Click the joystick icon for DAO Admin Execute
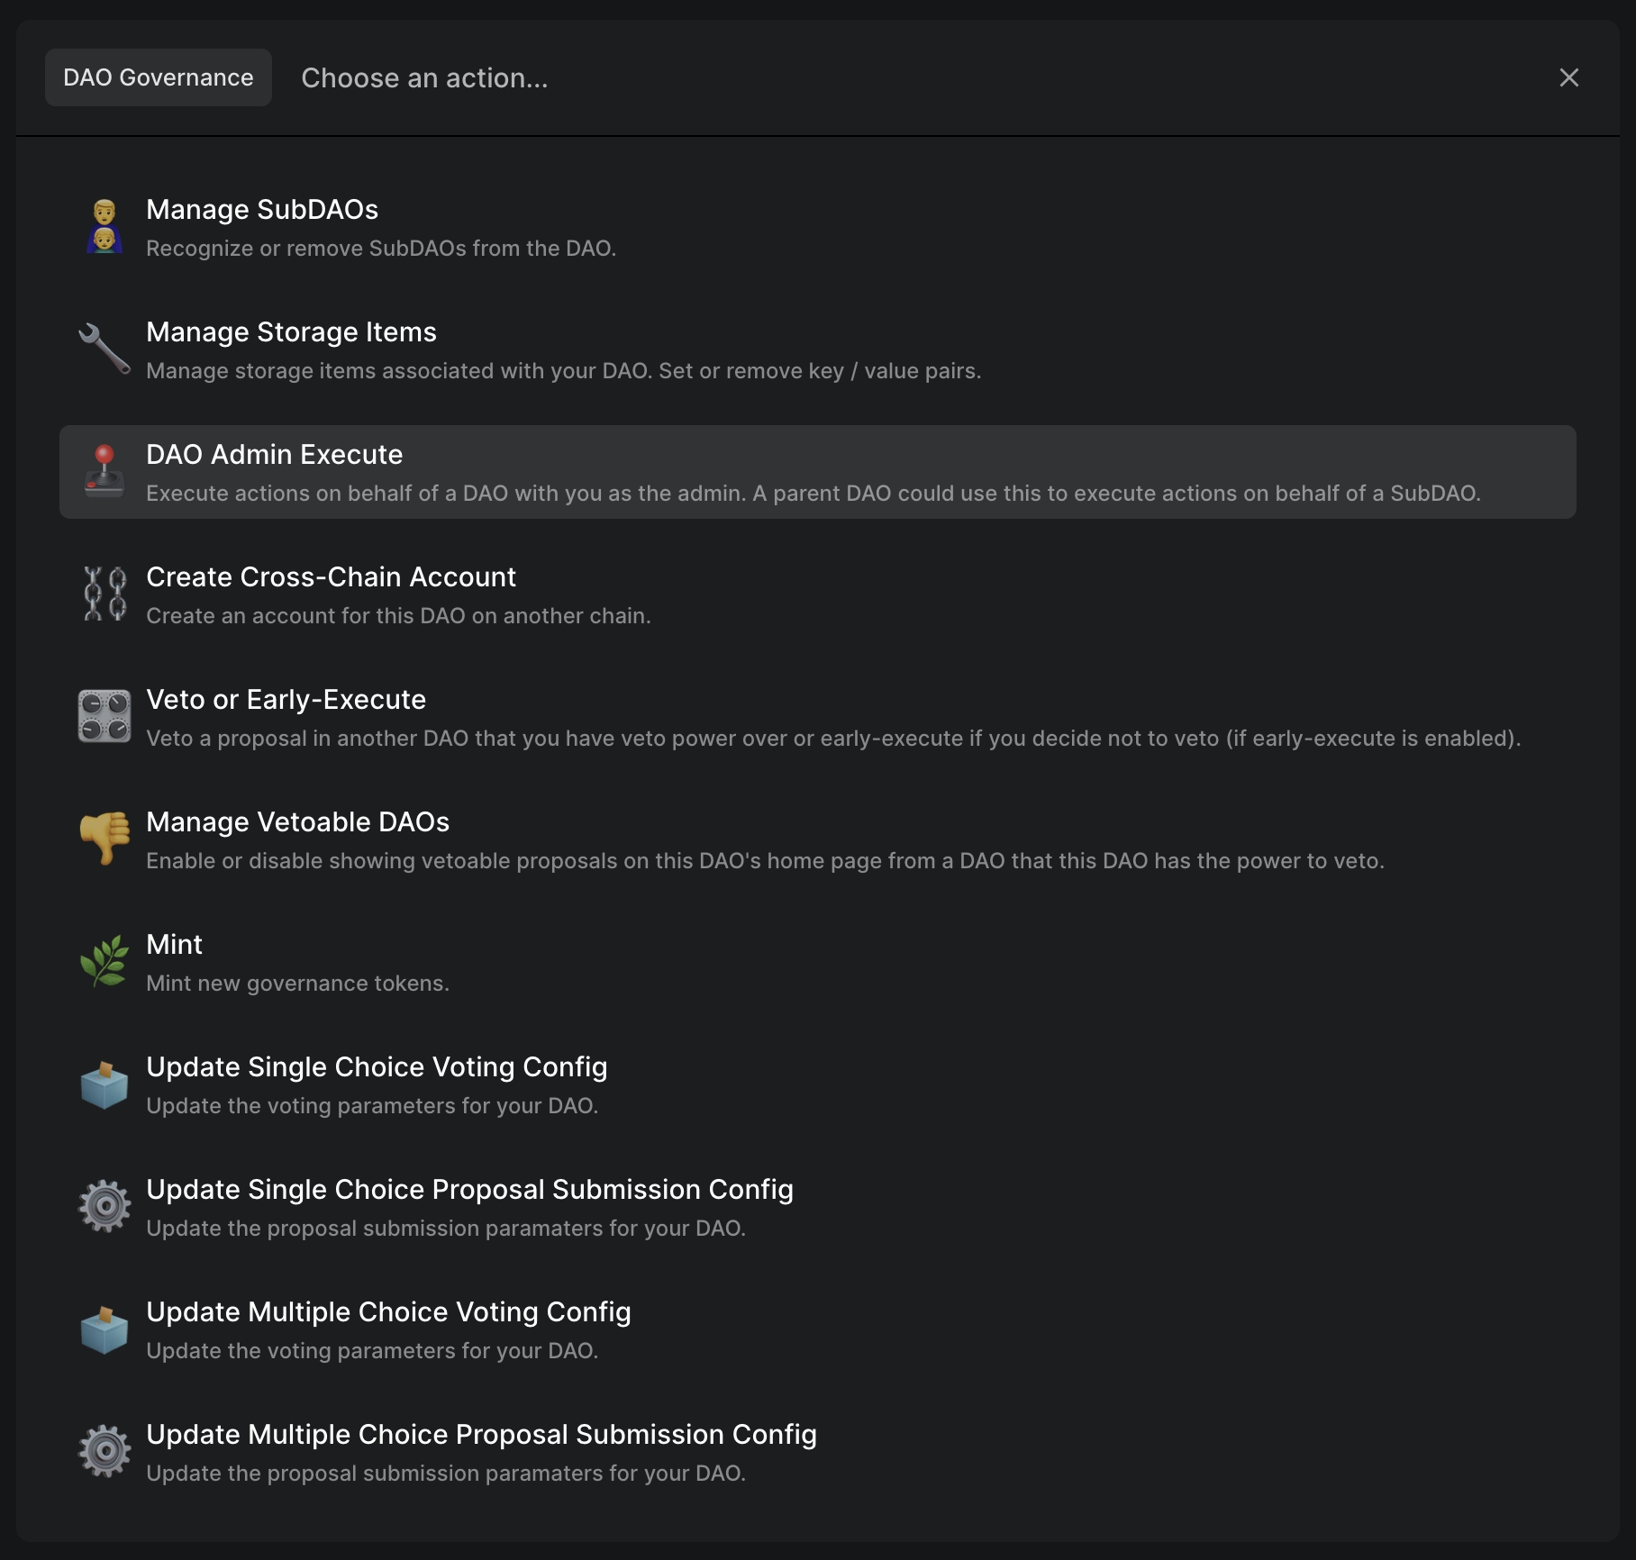Screen dimensions: 1636x1560 coord(105,472)
